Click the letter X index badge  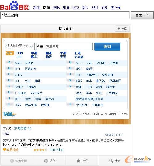pyautogui.click(x=70, y=80)
